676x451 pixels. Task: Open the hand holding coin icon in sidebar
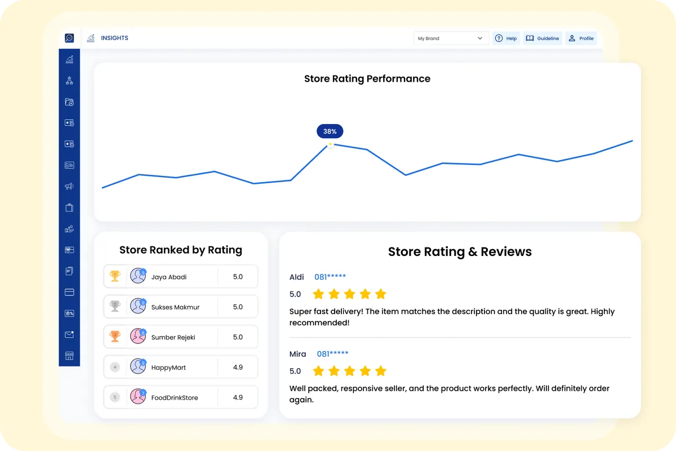[69, 229]
